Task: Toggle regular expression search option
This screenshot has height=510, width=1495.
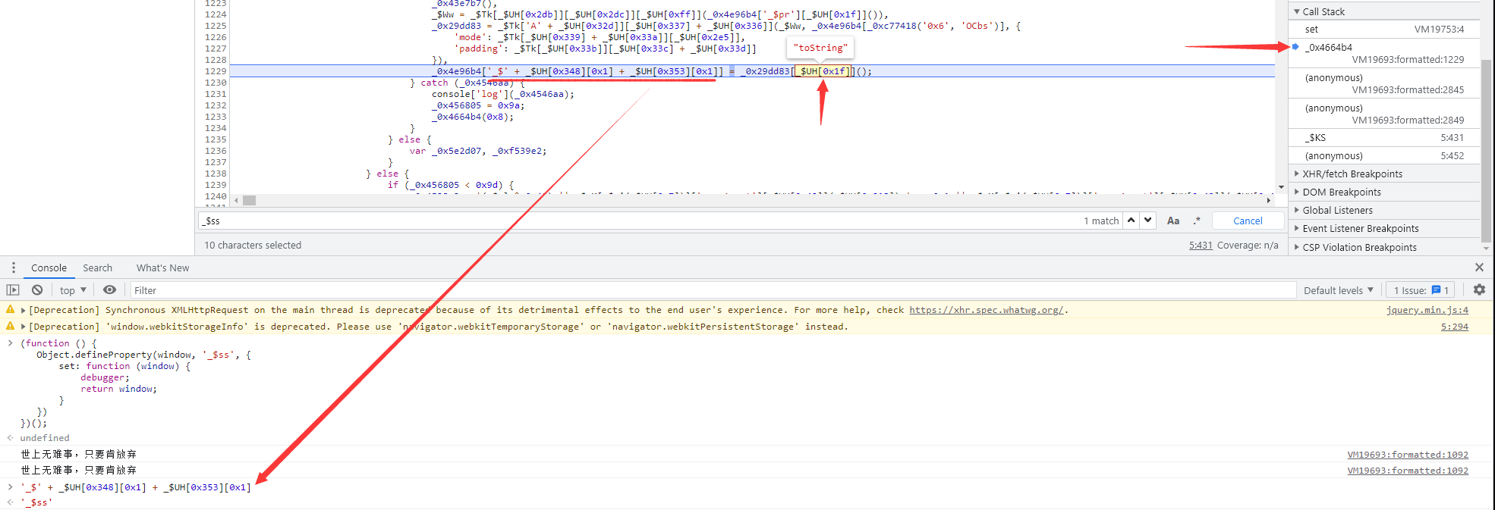Action: point(1197,221)
